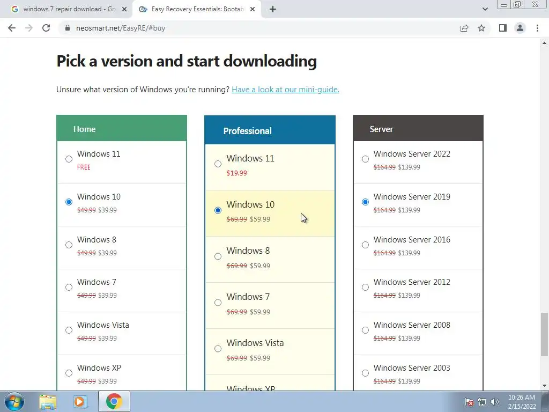Select Home Windows 10 radio button
This screenshot has width=549, height=412.
pyautogui.click(x=69, y=202)
